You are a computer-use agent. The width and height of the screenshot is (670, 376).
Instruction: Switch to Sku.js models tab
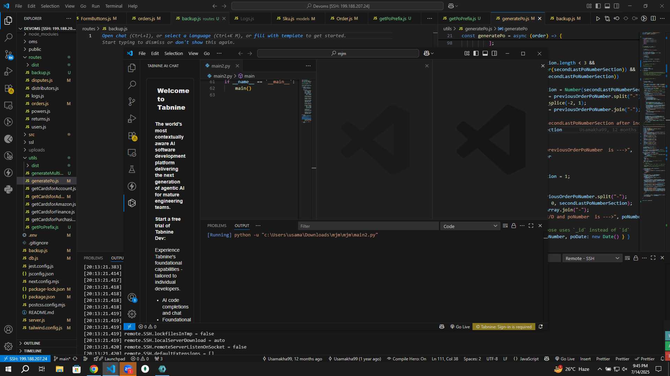(x=298, y=18)
